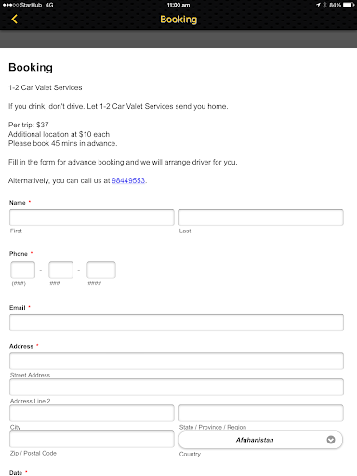This screenshot has width=357, height=476.
Task: Tap the signal strength dots indicator
Action: click(x=10, y=5)
